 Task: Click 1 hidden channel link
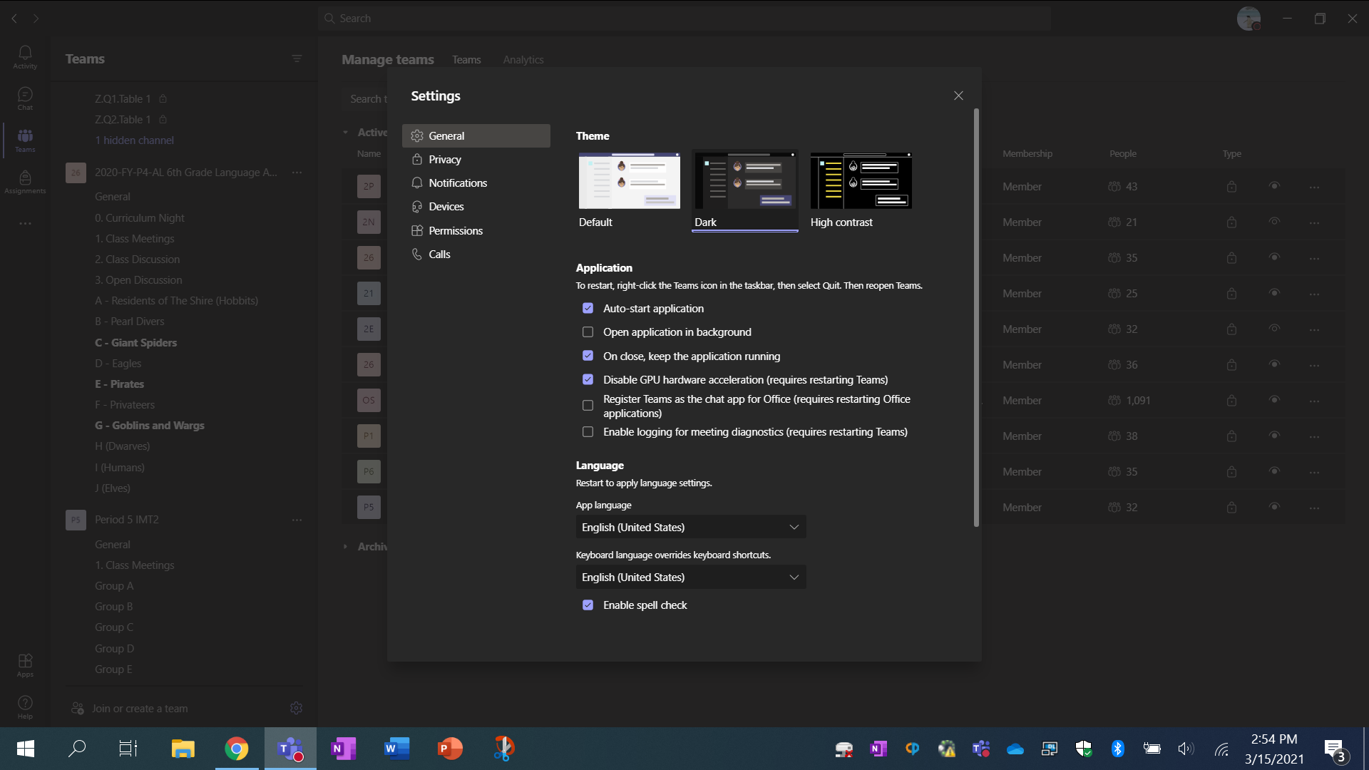(134, 140)
